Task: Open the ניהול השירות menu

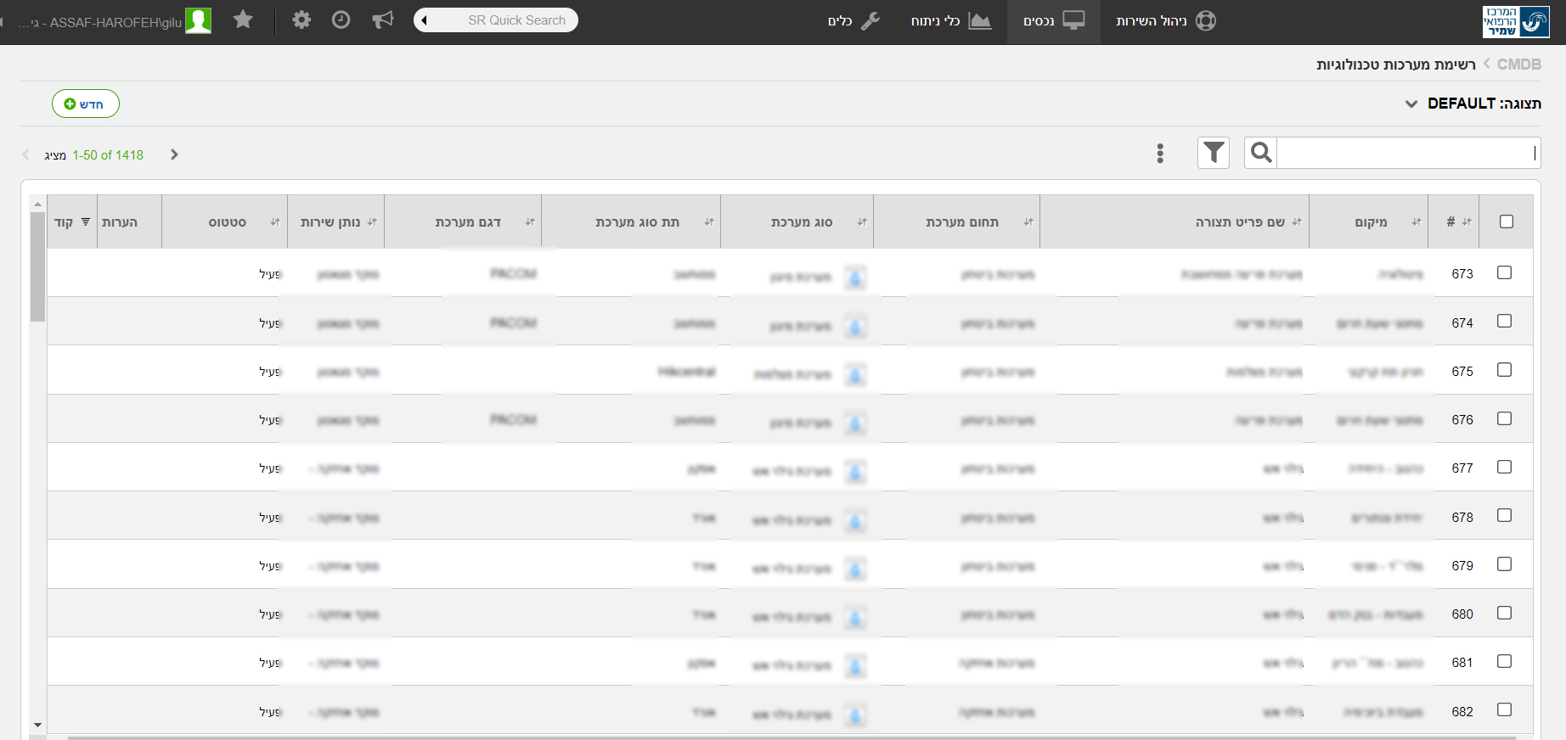Action: click(x=1164, y=20)
